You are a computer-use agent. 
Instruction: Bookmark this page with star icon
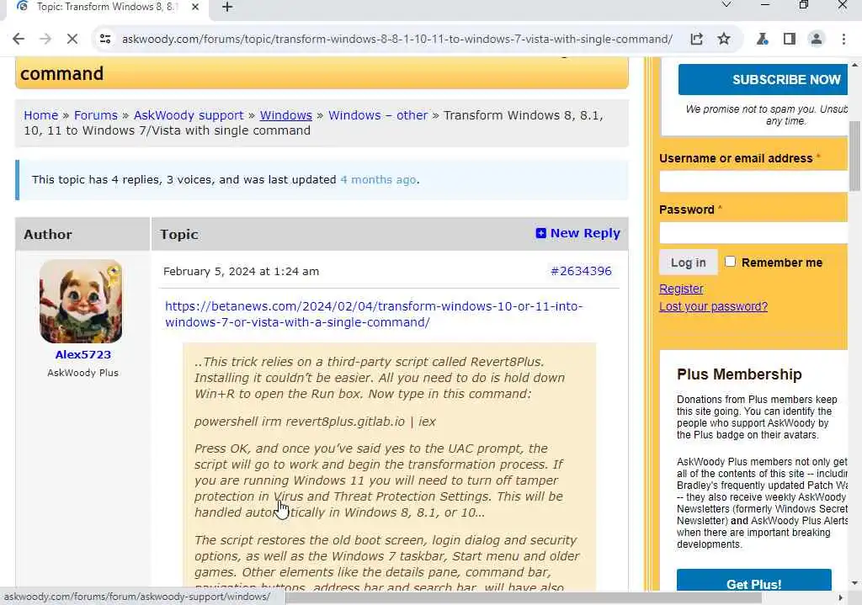[x=724, y=39]
